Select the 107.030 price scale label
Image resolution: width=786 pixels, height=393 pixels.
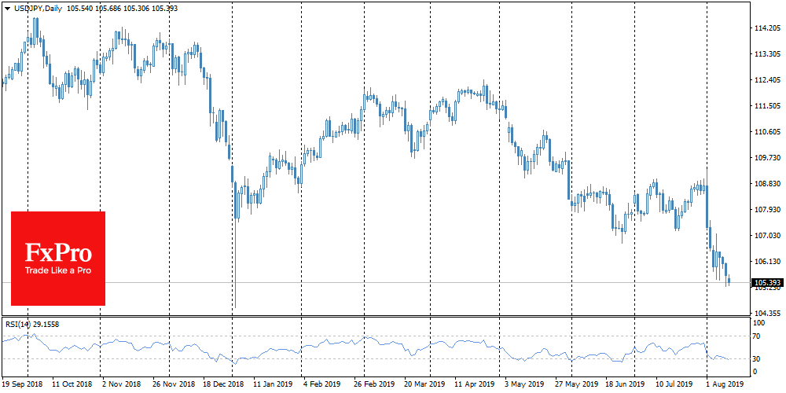765,236
